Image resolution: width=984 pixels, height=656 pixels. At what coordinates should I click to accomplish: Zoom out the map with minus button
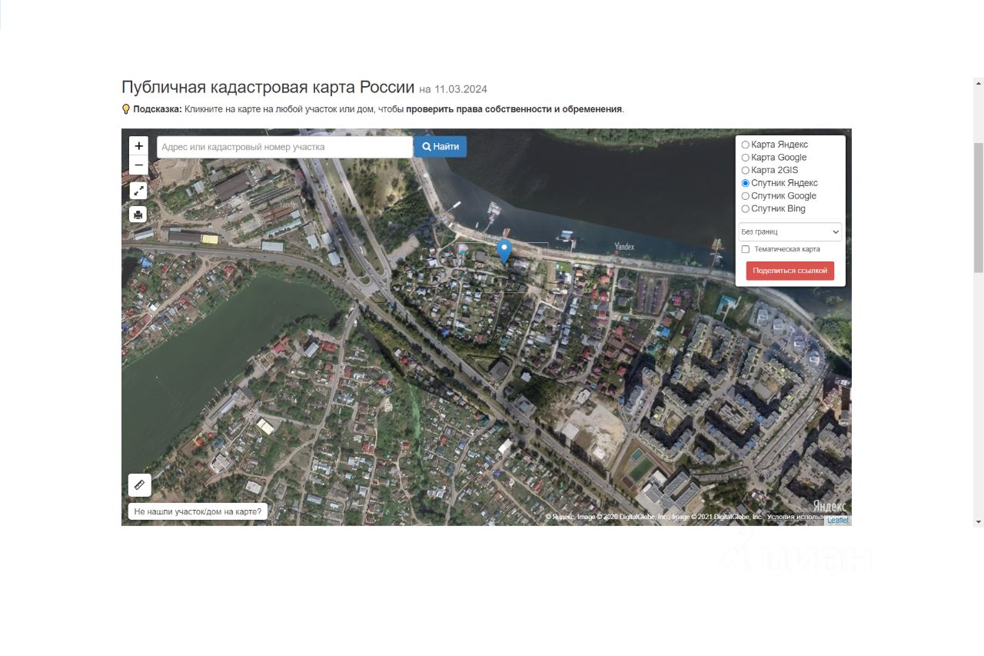(x=138, y=165)
